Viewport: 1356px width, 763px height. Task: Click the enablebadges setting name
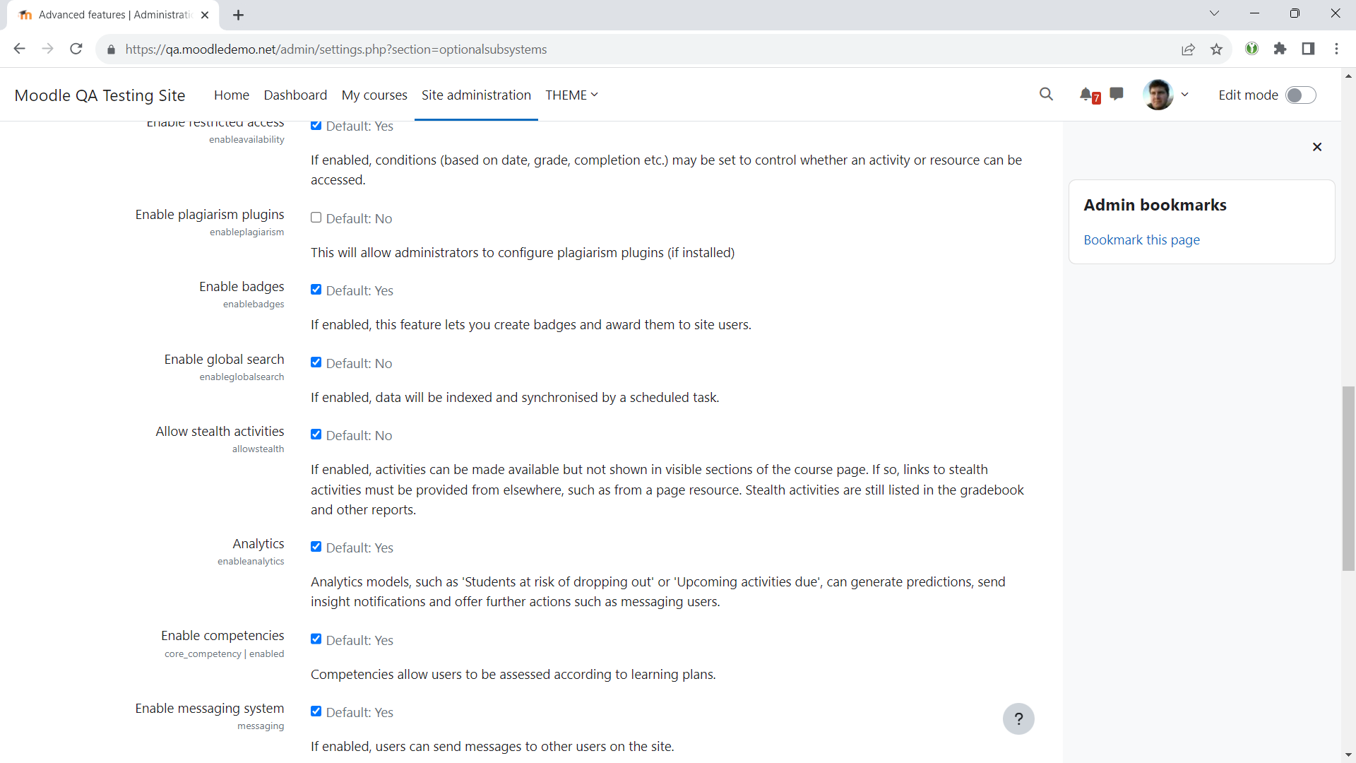pyautogui.click(x=254, y=304)
